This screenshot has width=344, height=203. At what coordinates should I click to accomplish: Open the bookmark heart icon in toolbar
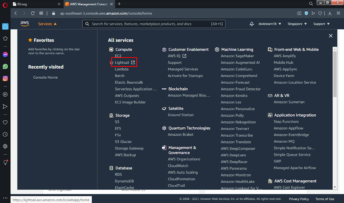(x=320, y=13)
